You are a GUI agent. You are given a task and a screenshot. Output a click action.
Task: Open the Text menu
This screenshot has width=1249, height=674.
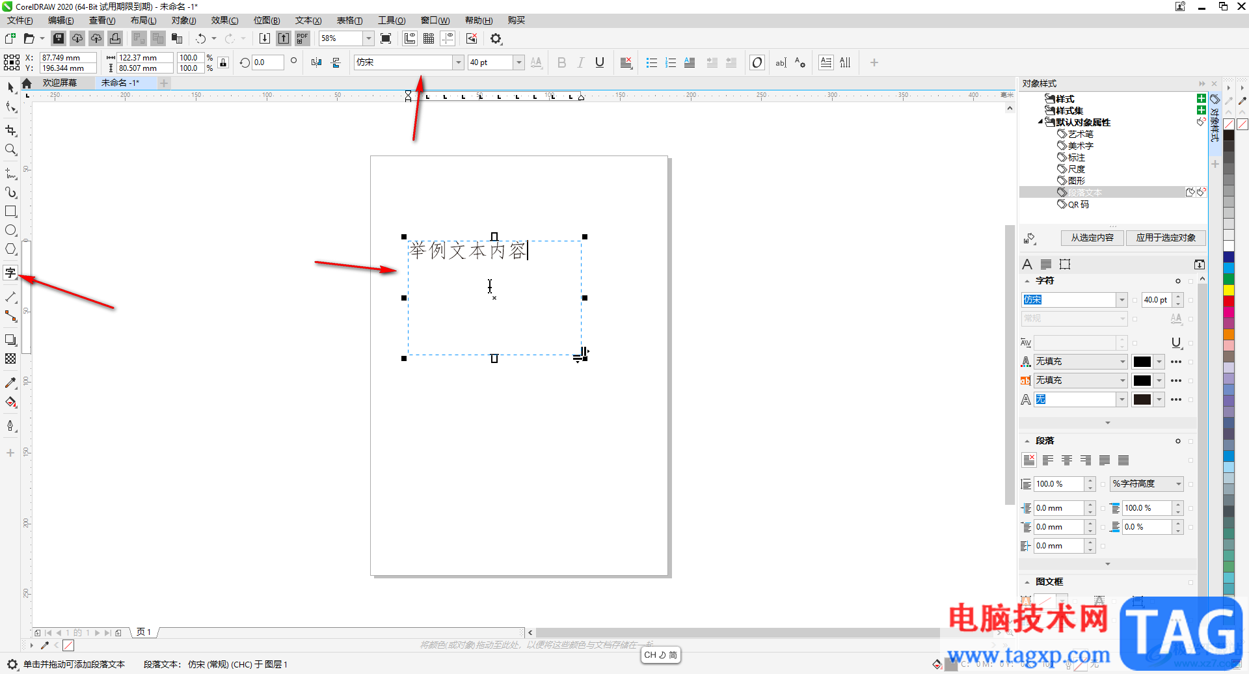(308, 21)
